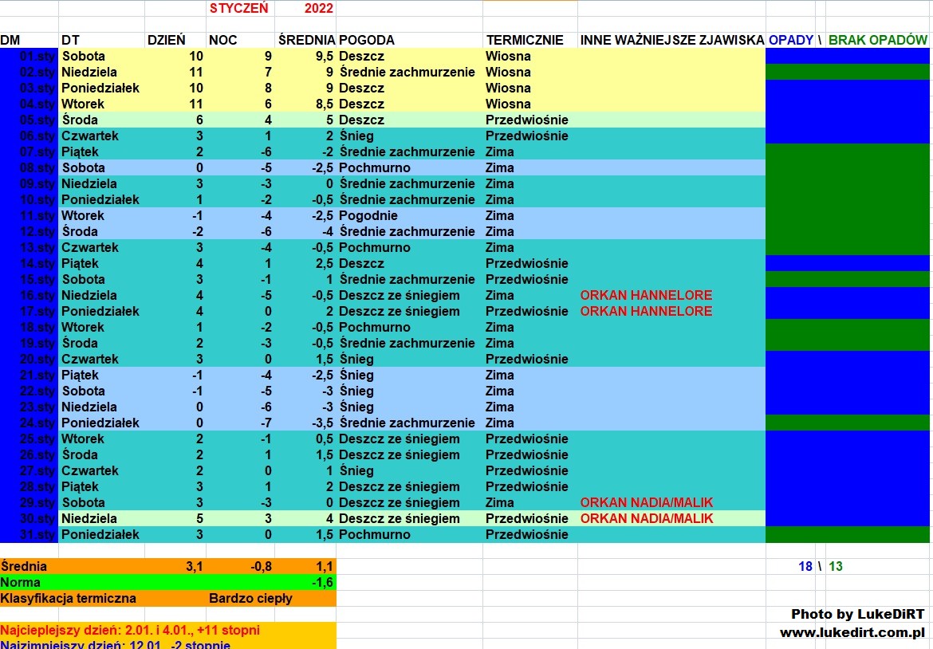Select ORKAN NADIA/MALIK cell in 30.sty row
The image size is (933, 649).
click(x=646, y=518)
